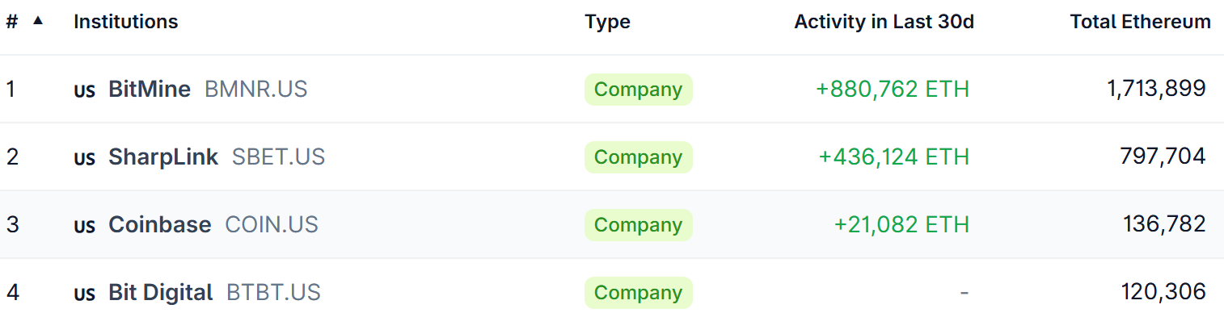Click the US flag icon next to Coinbase
This screenshot has width=1224, height=313.
tap(85, 226)
